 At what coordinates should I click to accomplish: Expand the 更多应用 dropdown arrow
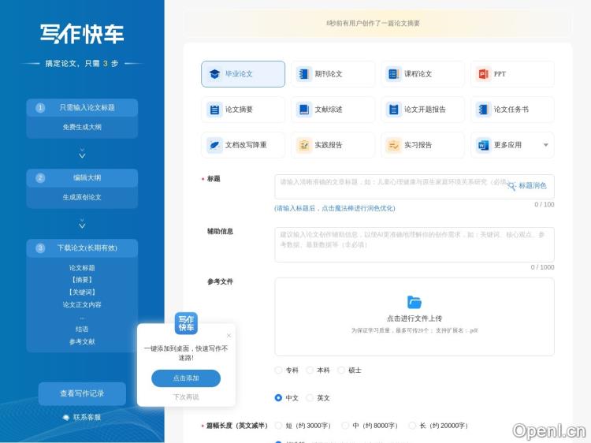(x=546, y=145)
